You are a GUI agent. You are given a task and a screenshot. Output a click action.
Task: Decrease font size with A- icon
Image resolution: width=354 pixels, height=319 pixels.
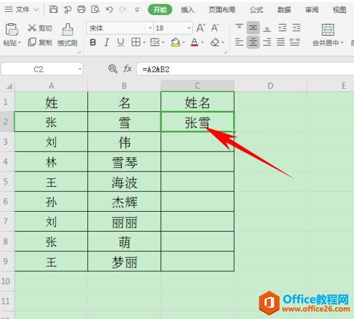point(215,28)
